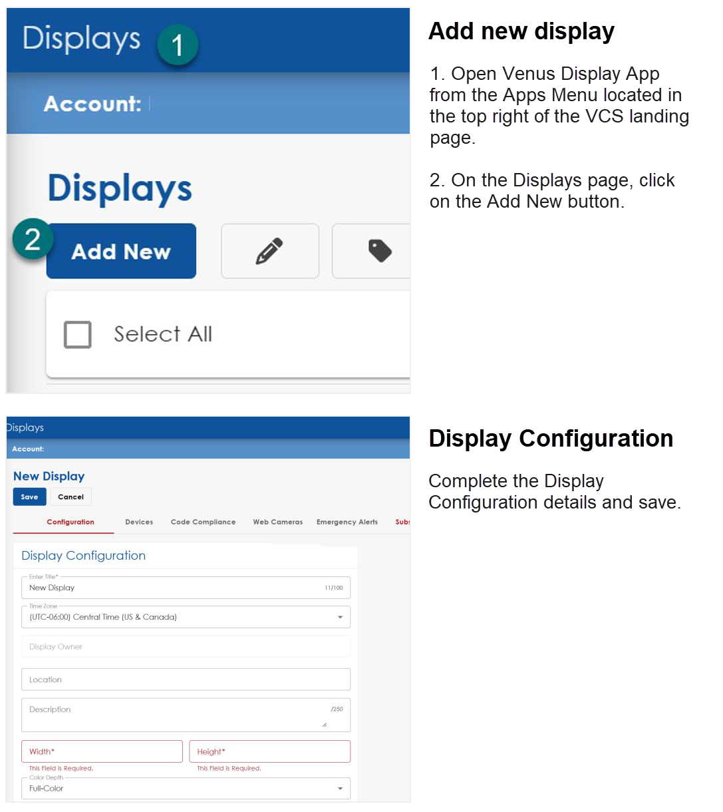Switch to the Devices tab
Screen dimensions: 723x812
click(139, 522)
